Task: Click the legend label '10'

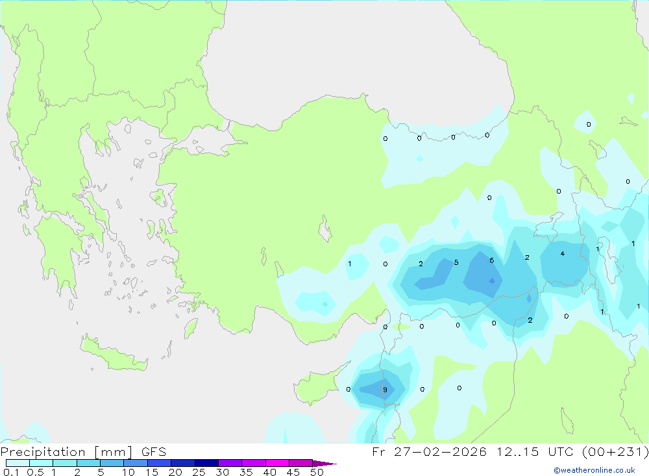Action: (x=128, y=472)
